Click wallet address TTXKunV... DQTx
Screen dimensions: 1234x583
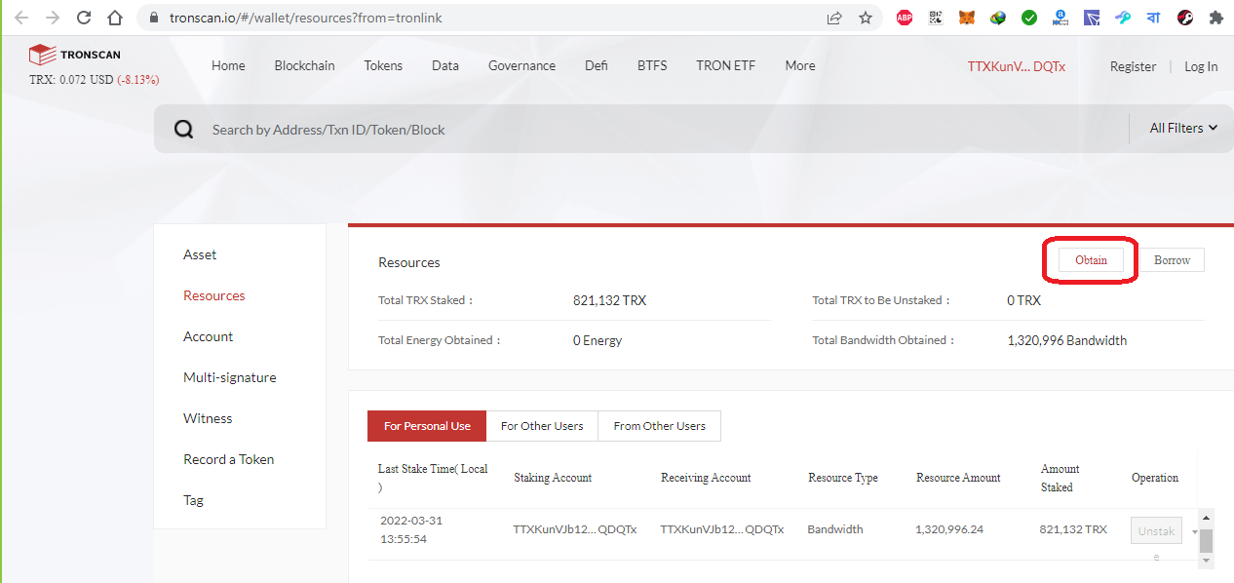pos(1016,66)
